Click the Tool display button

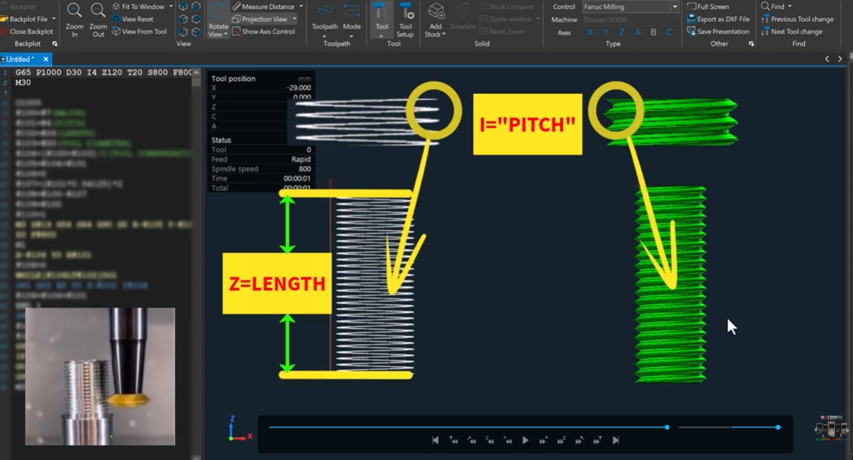tap(381, 19)
